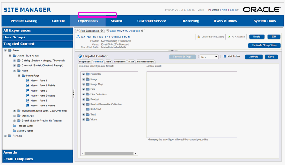Screen dimensions: 285x165
Task: Click the Activate button
Action: tap(254, 57)
